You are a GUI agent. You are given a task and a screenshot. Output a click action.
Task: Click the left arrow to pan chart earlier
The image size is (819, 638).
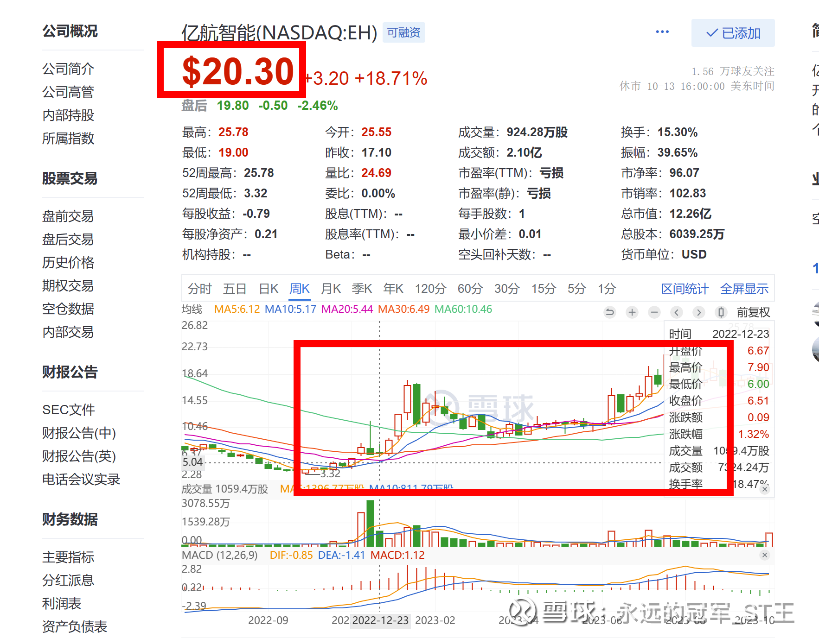677,312
